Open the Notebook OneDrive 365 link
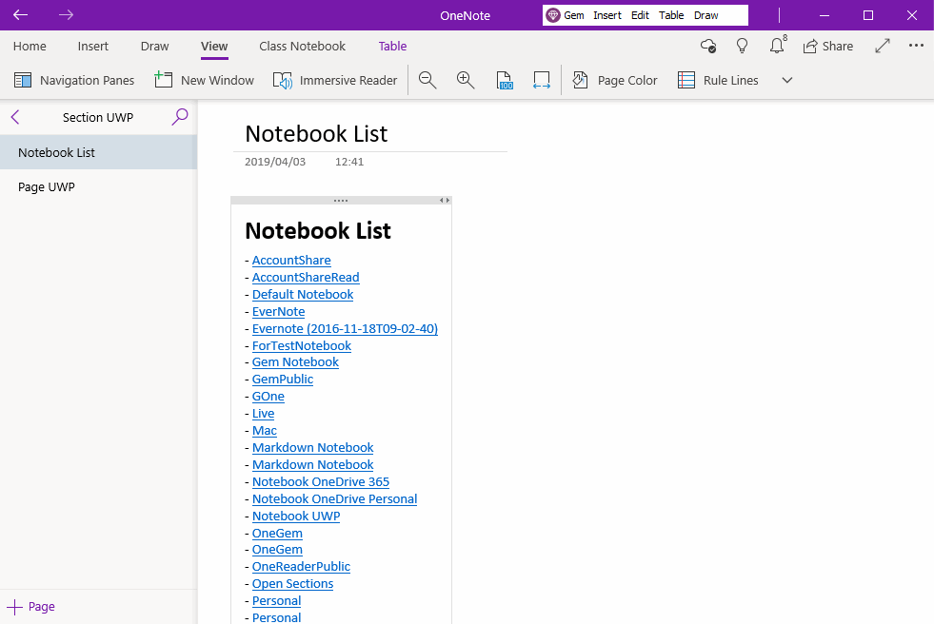Image resolution: width=934 pixels, height=624 pixels. (321, 482)
